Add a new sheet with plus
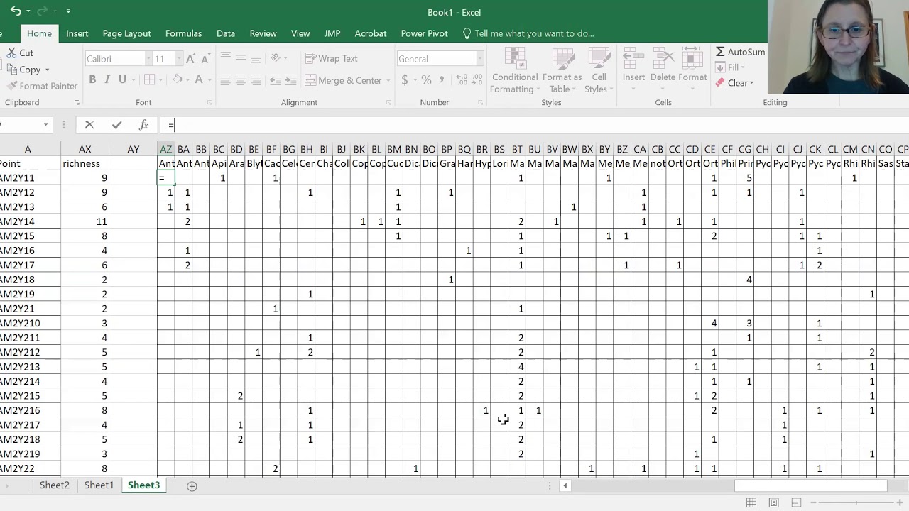 click(192, 486)
